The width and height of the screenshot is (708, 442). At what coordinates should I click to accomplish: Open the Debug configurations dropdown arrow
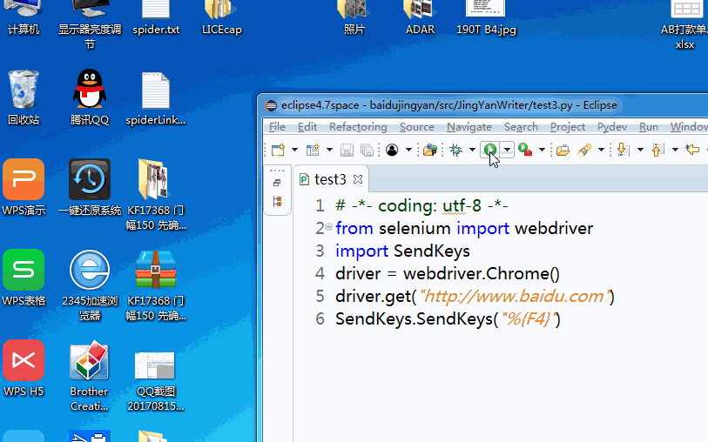tap(472, 150)
